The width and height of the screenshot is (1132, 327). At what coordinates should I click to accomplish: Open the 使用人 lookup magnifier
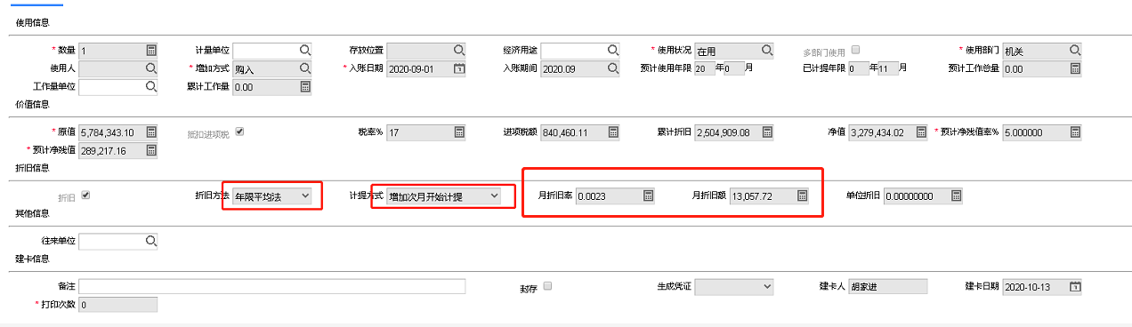click(150, 68)
